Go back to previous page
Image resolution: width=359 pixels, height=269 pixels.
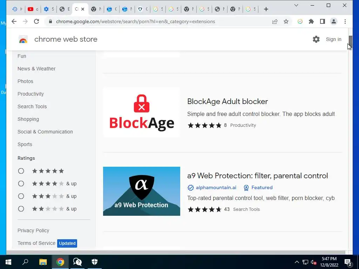click(14, 21)
